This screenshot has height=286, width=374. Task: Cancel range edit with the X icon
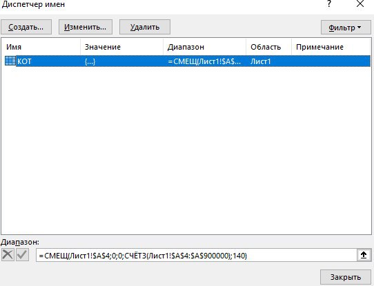[x=8, y=254]
